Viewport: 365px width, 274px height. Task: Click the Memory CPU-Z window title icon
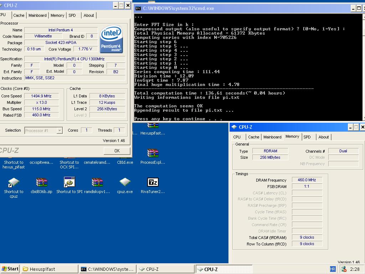tap(234, 127)
